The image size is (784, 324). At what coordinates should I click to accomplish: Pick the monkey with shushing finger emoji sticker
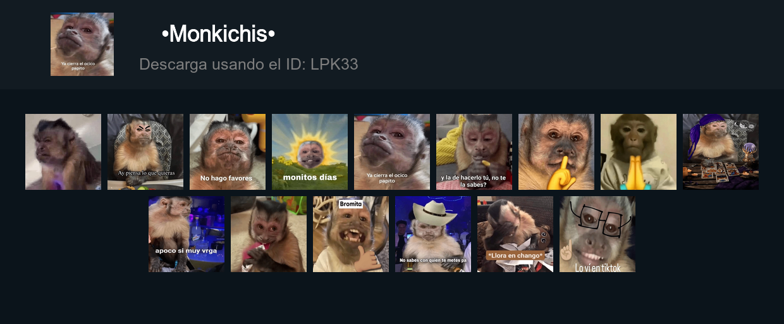point(556,152)
